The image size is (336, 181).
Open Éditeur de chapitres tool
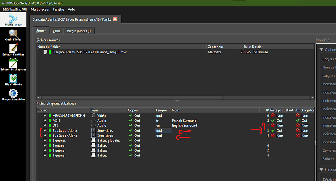[13, 65]
